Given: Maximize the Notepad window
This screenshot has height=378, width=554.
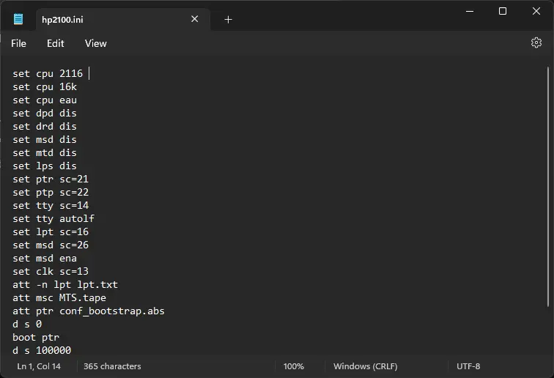Looking at the screenshot, I should pos(503,11).
